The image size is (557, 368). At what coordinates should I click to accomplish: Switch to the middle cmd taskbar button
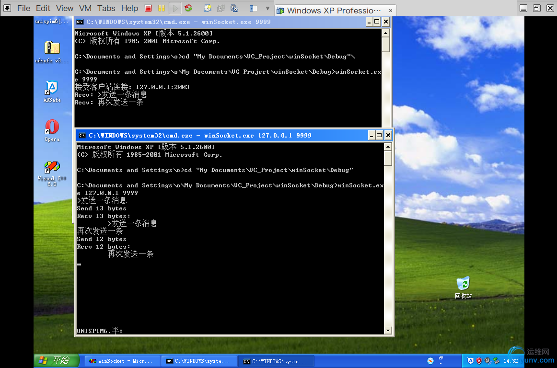tap(198, 361)
